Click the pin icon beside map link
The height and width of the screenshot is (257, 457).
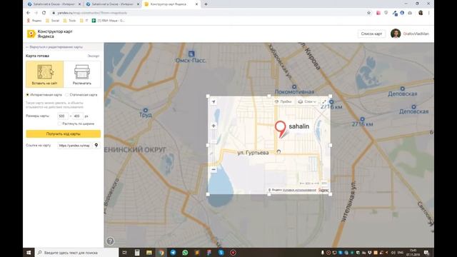pos(96,145)
